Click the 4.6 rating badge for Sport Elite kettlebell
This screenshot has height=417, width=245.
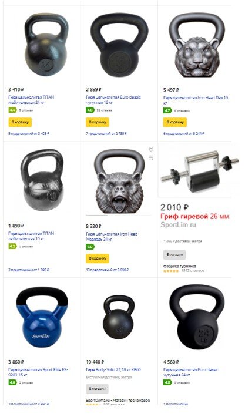point(12,383)
